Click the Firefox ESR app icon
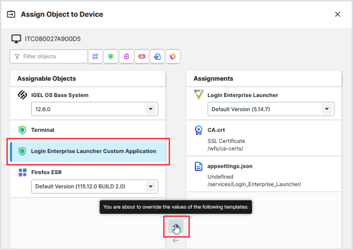The image size is (353, 250). point(22,172)
